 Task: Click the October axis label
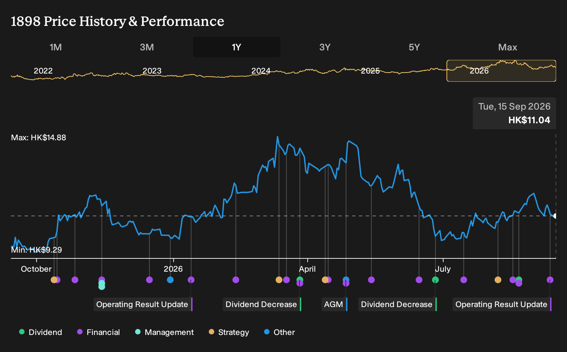coord(36,269)
